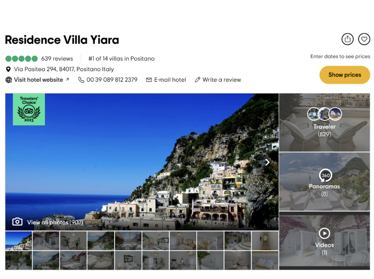This screenshot has height=279, width=374.
Task: Open #1 of 14 villas in Positano
Action: coord(121,59)
